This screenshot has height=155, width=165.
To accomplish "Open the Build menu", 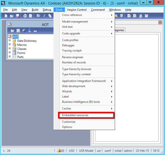I will click(x=35, y=10).
